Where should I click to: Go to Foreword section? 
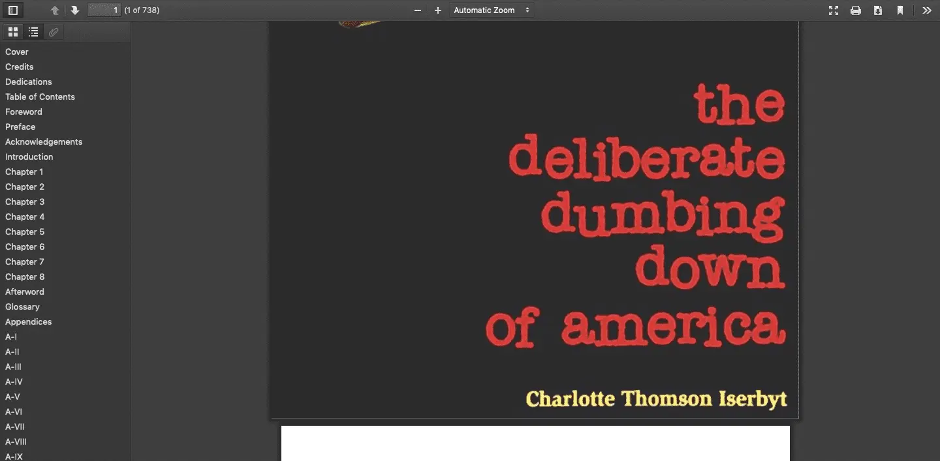[x=23, y=112]
